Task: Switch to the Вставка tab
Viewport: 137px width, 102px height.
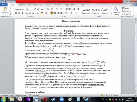Action: (22, 5)
